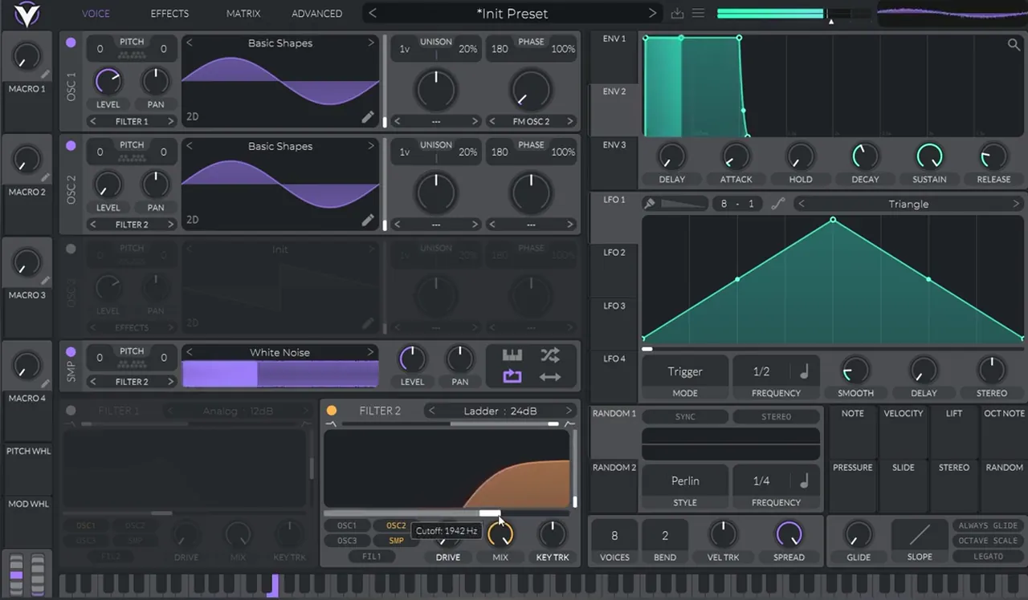
Task: Enable oscillator 3 power toggle
Action: (x=71, y=249)
